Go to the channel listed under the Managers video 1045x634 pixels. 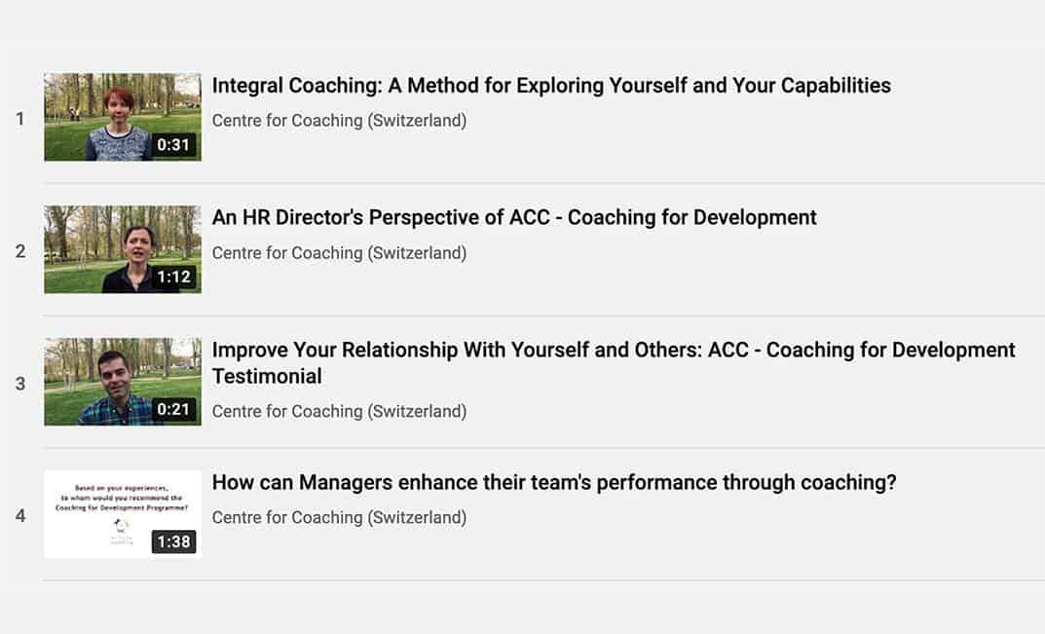pos(339,517)
